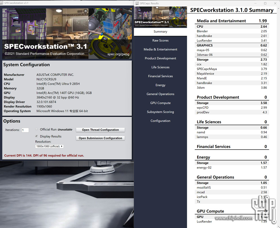The width and height of the screenshot is (280, 228).
Task: Click the 7z result row label
Action: pos(198,201)
